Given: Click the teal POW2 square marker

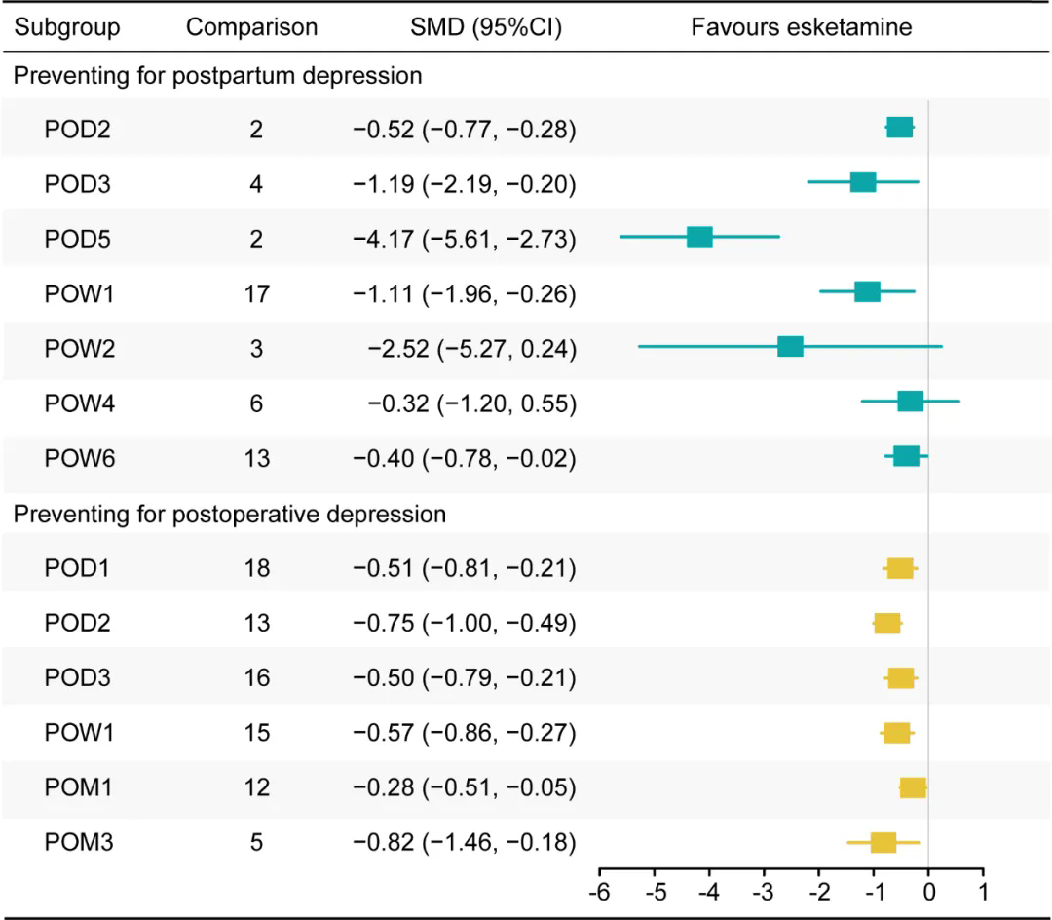Looking at the screenshot, I should (x=790, y=347).
